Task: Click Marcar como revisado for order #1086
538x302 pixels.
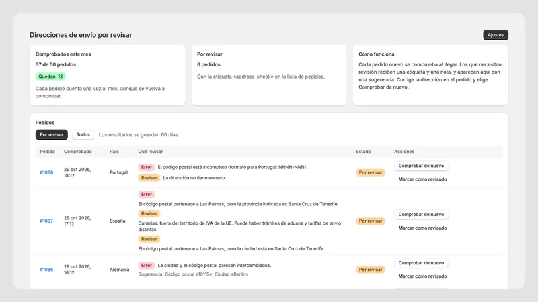Action: point(422,276)
